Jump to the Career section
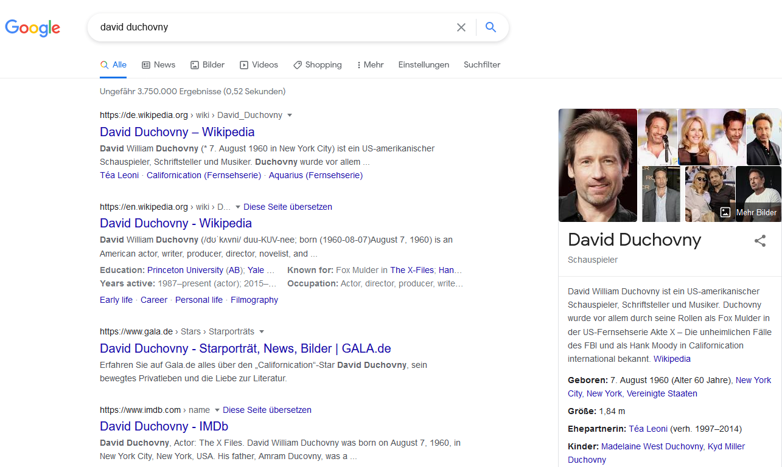Image resolution: width=782 pixels, height=467 pixels. 154,300
